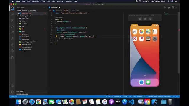Viewport: 189px width, 106px height.
Task: Collapse the OPEN EDITORS section
Action: [x=22, y=11]
